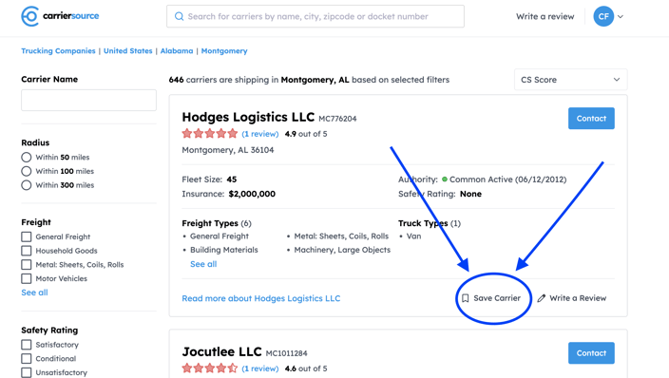The width and height of the screenshot is (669, 378).
Task: Click the Write a Review pencil icon
Action: (542, 298)
